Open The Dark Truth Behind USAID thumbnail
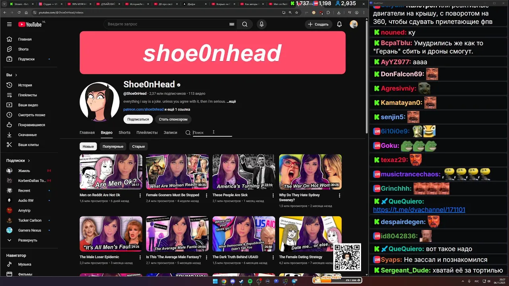This screenshot has width=509, height=286. (x=244, y=234)
